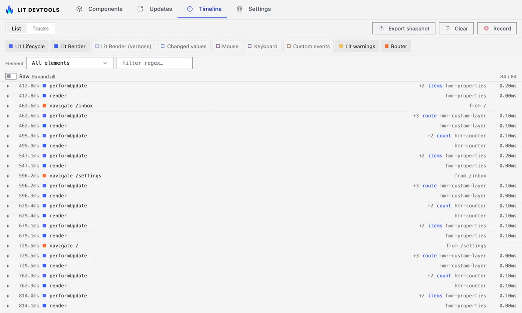
Task: Click blue swatch on 629.4ms performUpdate
Action: (44, 206)
